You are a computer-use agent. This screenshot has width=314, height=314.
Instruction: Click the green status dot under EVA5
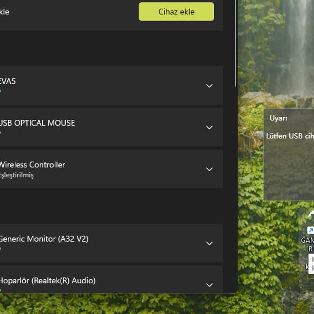coord(0,91)
